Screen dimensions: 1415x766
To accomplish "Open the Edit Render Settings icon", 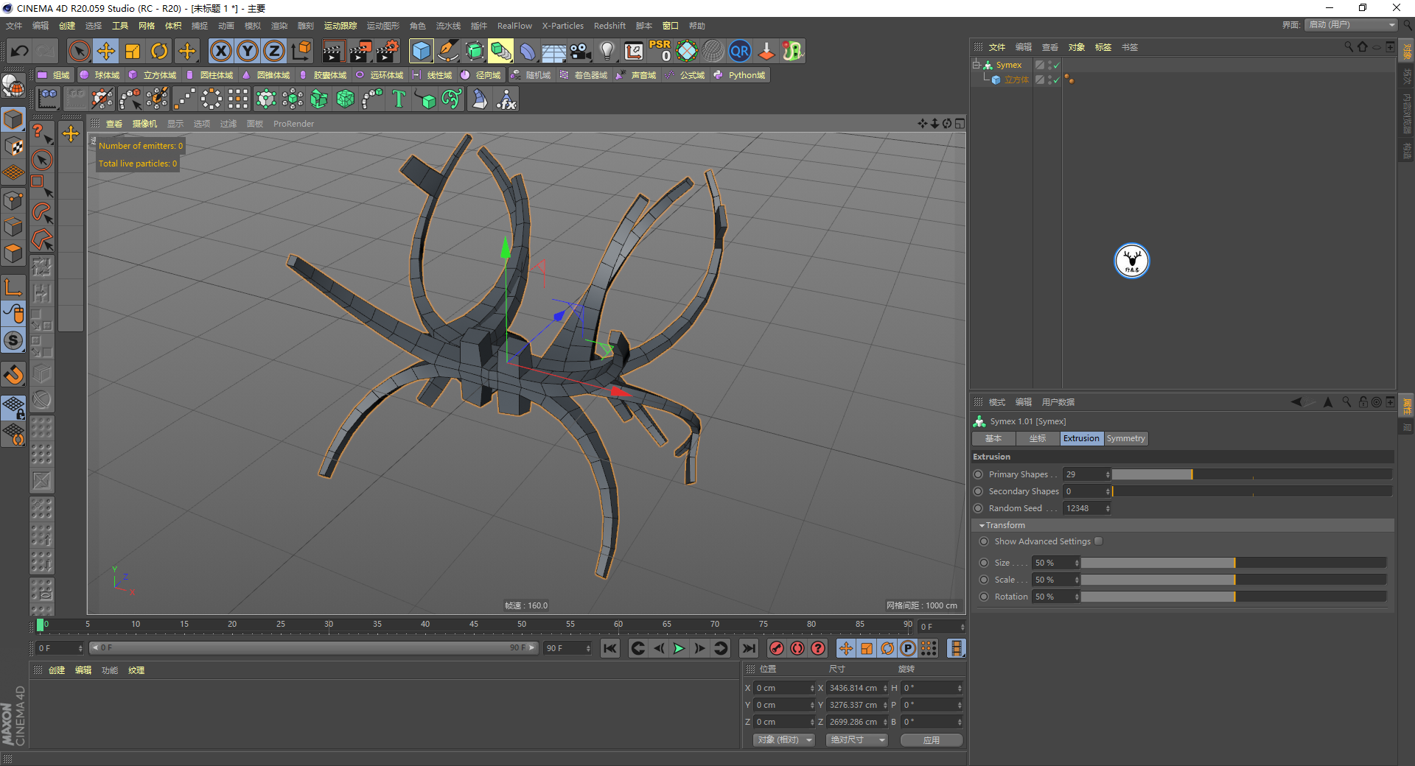I will pyautogui.click(x=388, y=51).
